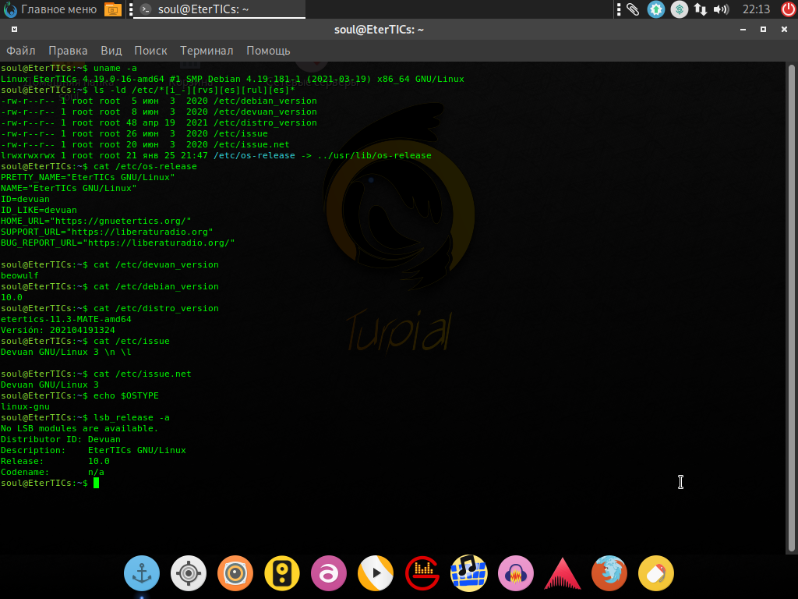This screenshot has height=599, width=798.
Task: Click the Codename: n/a line
Action: click(52, 472)
